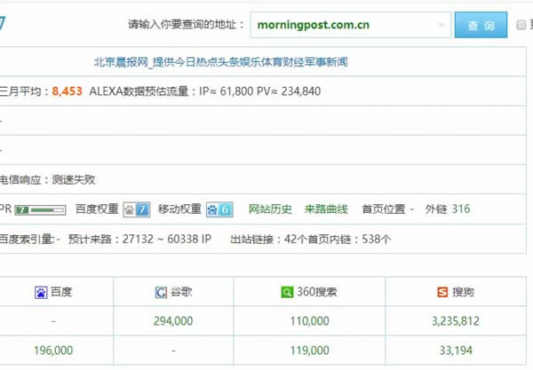Viewport: 533px width, 370px height.
Task: Click the 电信响应：测速失败 text
Action: coord(47,179)
